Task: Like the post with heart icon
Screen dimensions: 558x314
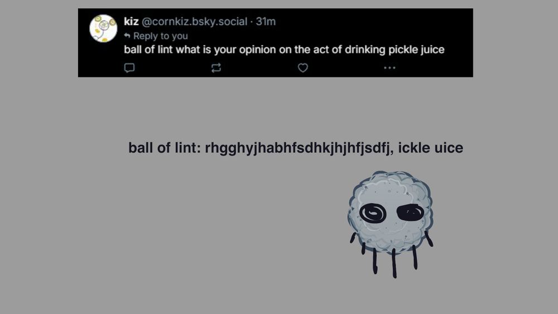Action: 303,67
